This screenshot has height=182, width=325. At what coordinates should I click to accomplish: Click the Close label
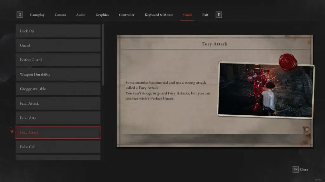click(304, 169)
